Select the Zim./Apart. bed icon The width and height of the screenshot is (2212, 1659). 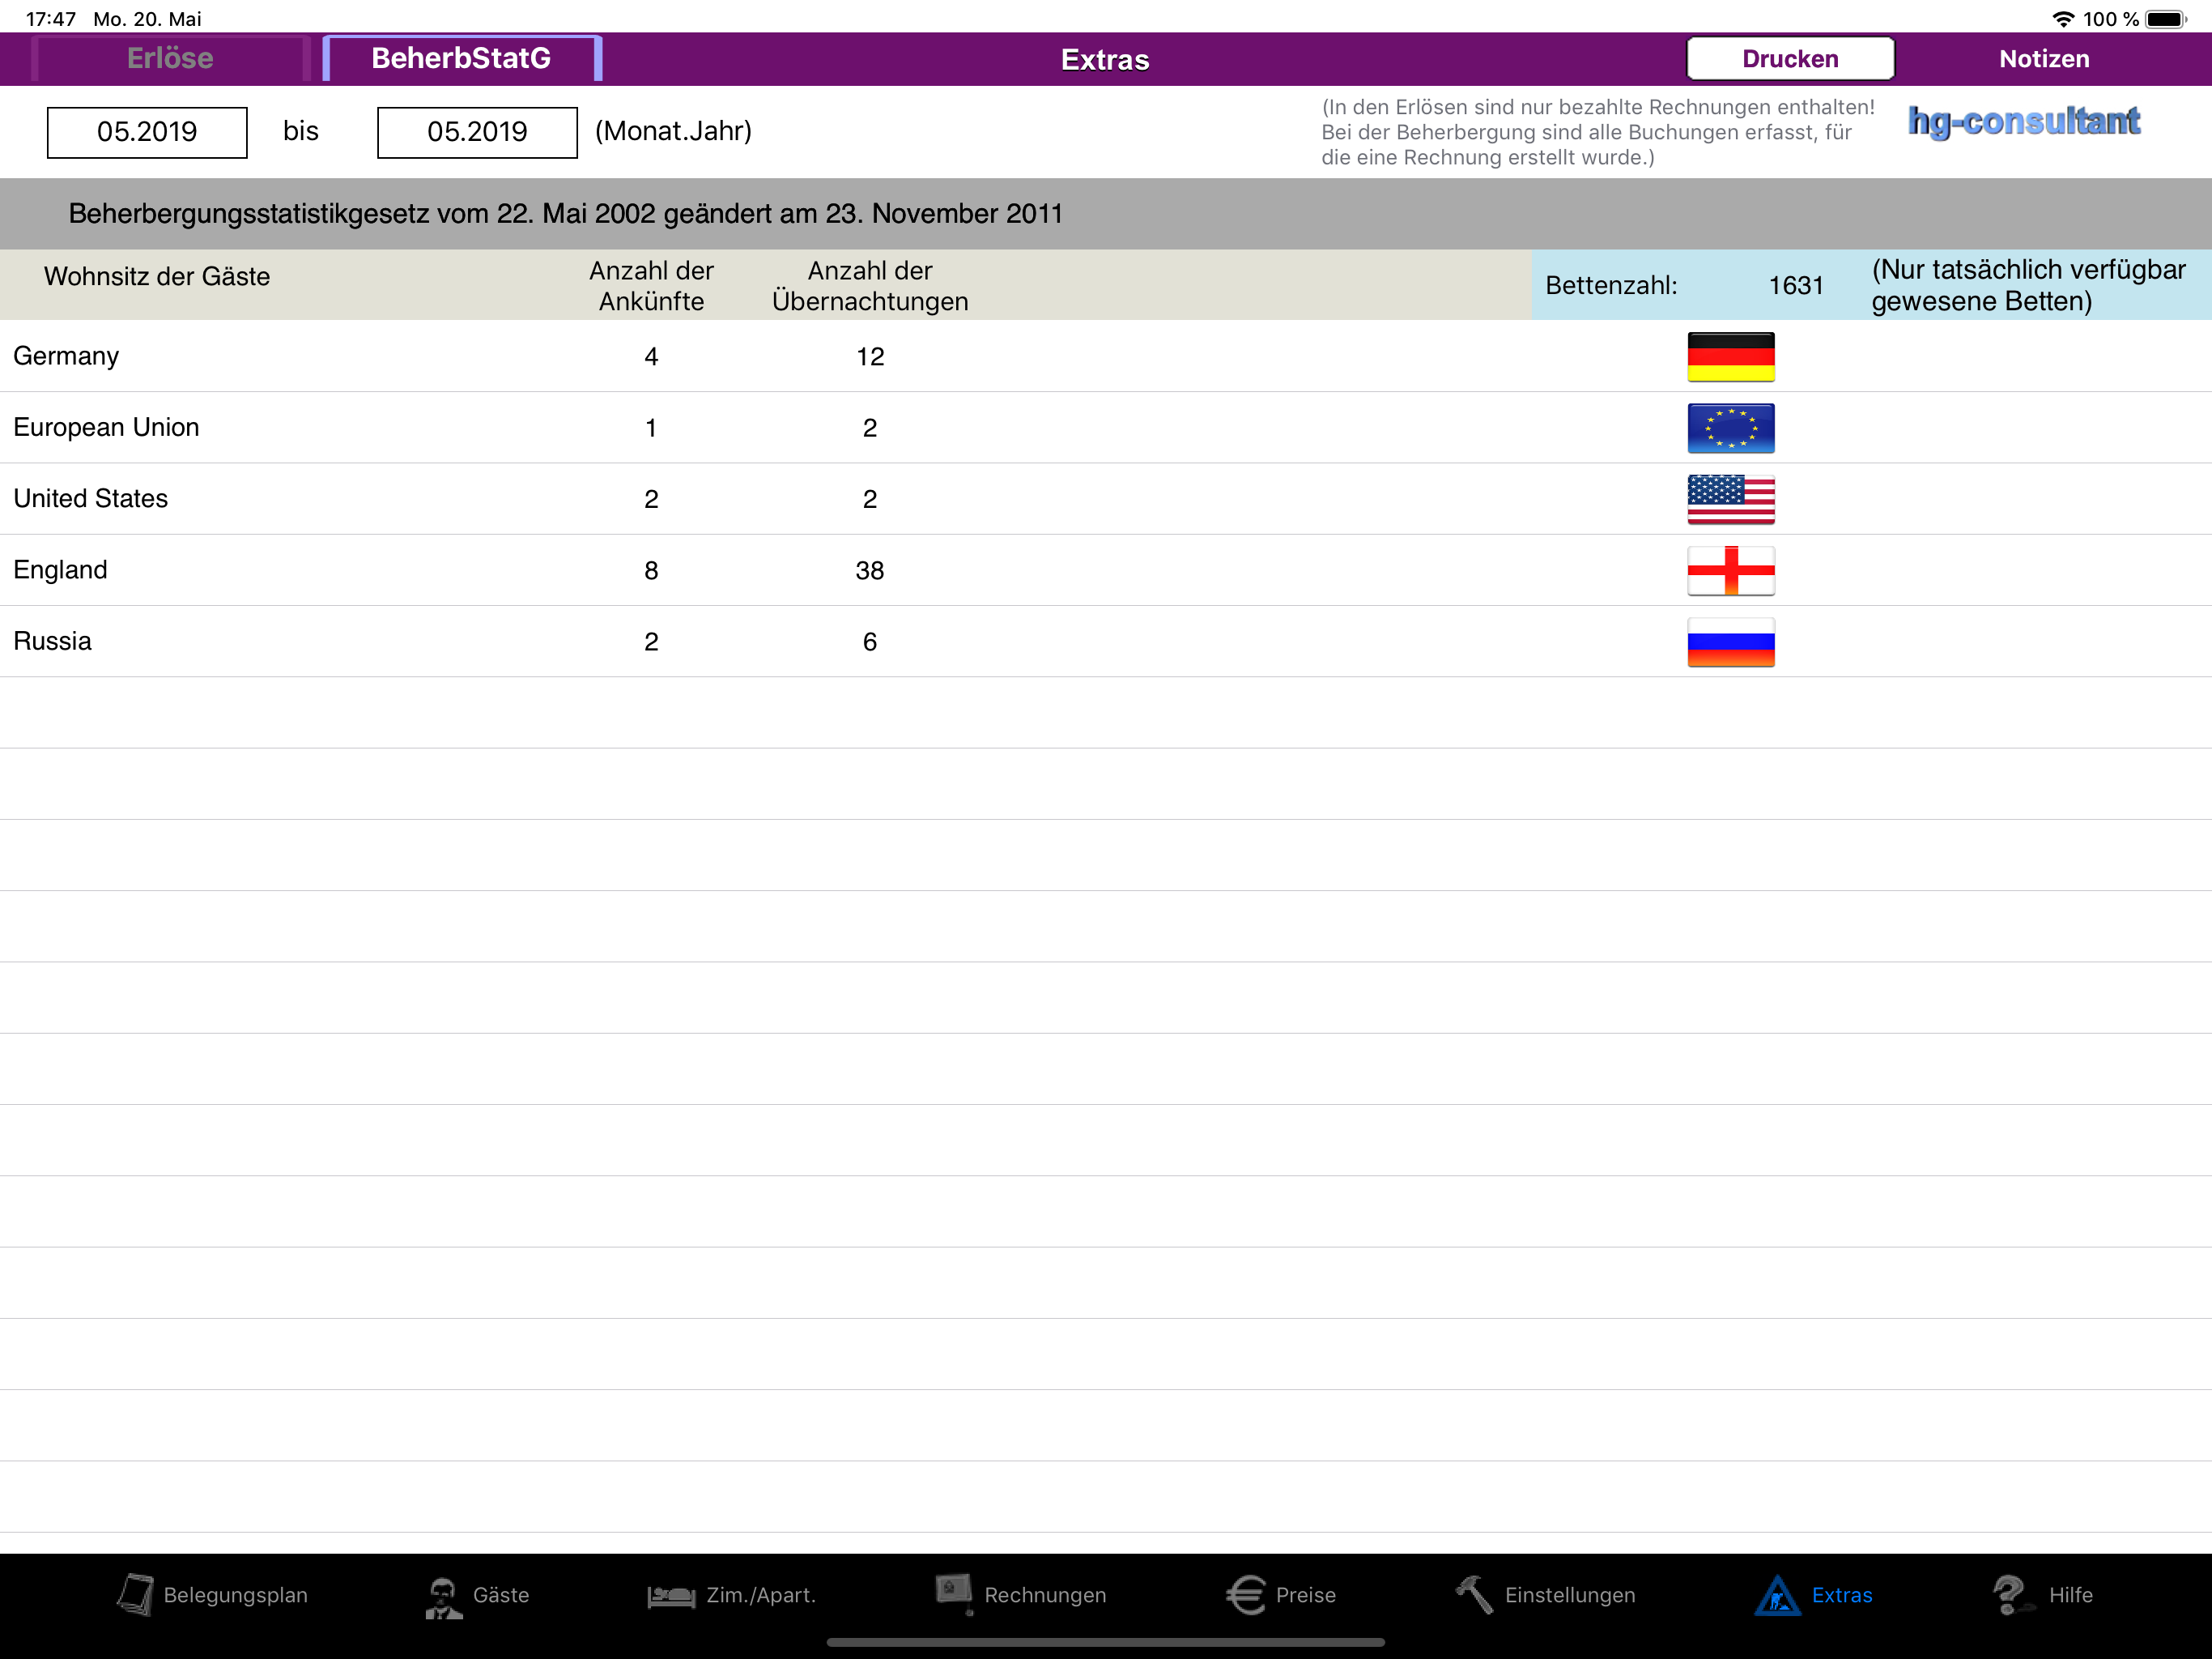671,1596
